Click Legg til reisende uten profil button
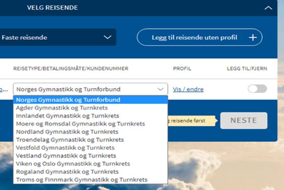Image resolution: width=284 pixels, height=190 pixels. point(199,37)
